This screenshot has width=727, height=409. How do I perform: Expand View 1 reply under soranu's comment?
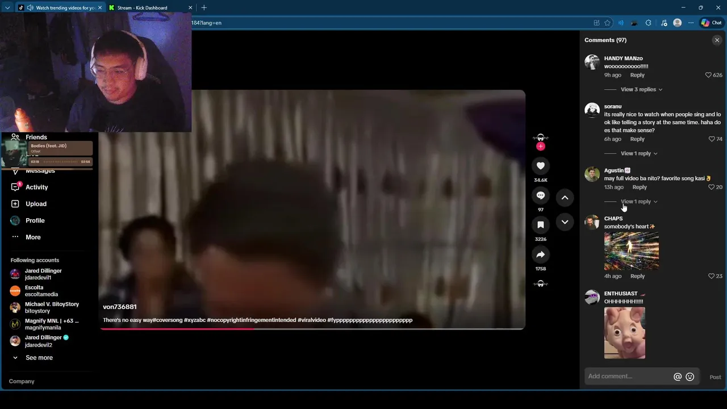[x=639, y=153]
